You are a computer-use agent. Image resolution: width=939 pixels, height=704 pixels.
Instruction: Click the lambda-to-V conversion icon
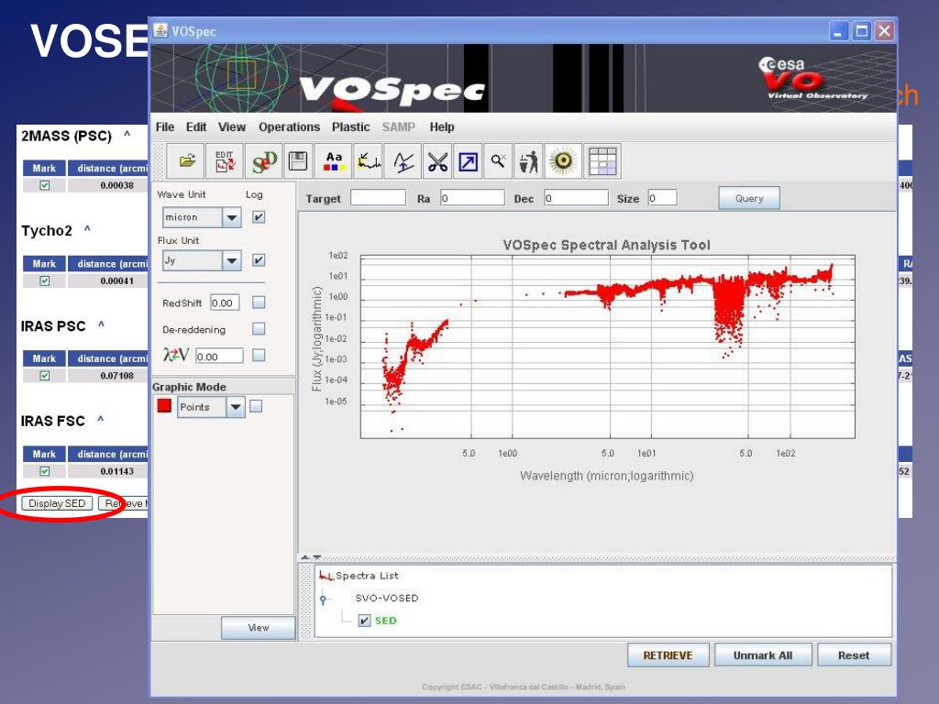click(x=175, y=355)
